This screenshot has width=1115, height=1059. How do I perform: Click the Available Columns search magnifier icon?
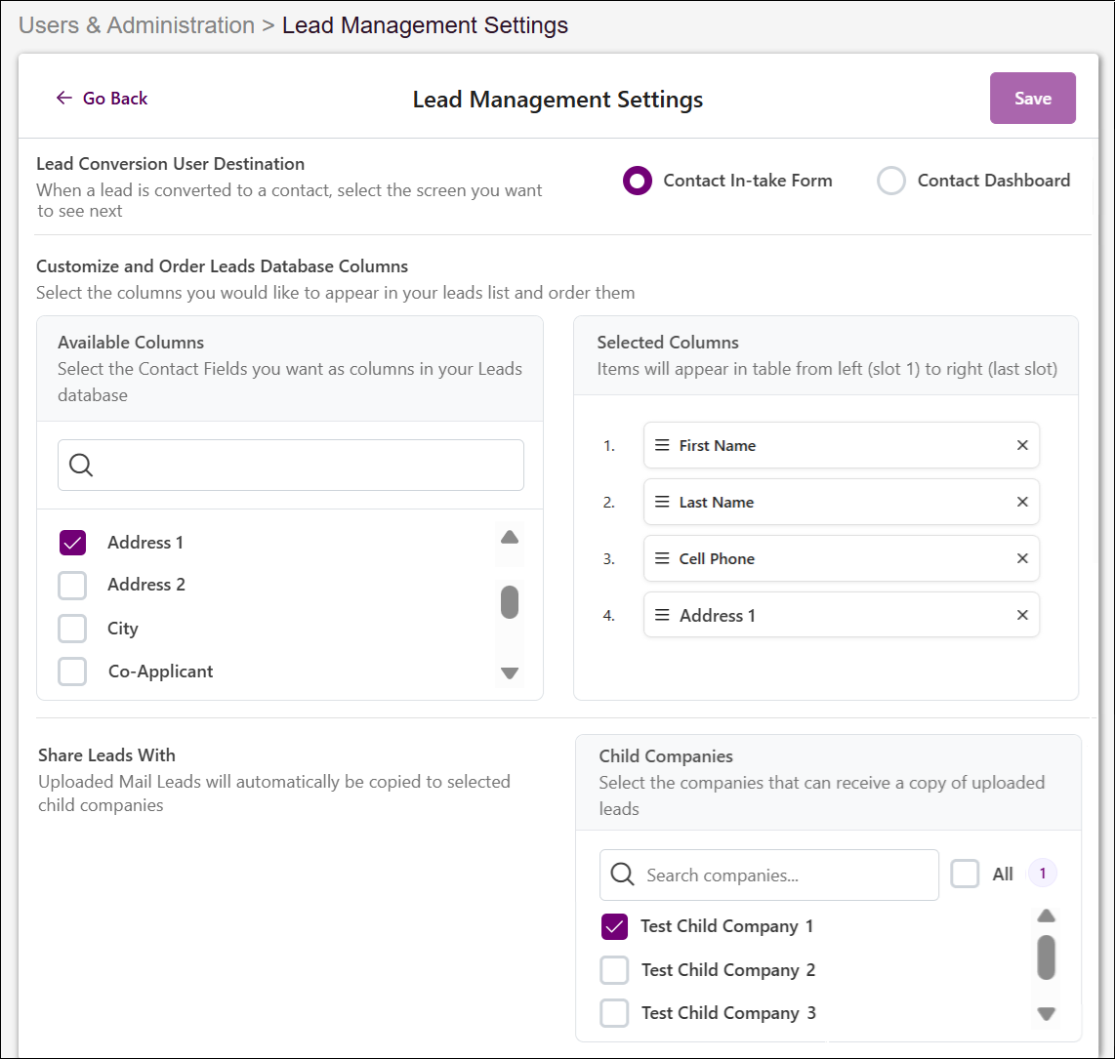click(81, 465)
